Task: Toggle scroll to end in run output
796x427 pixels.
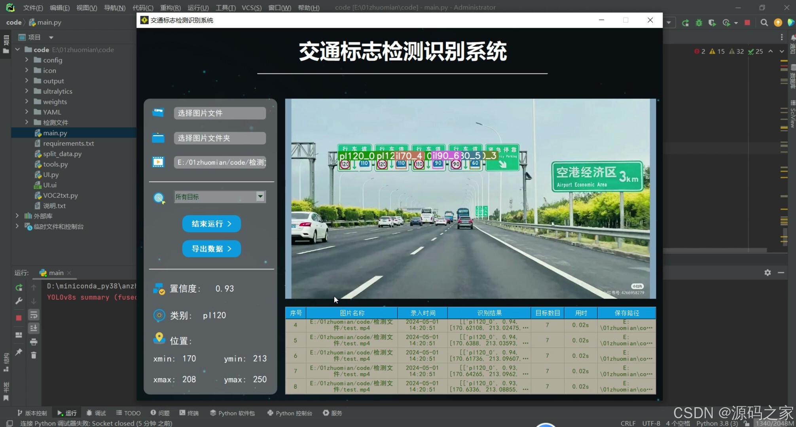Action: (x=34, y=328)
